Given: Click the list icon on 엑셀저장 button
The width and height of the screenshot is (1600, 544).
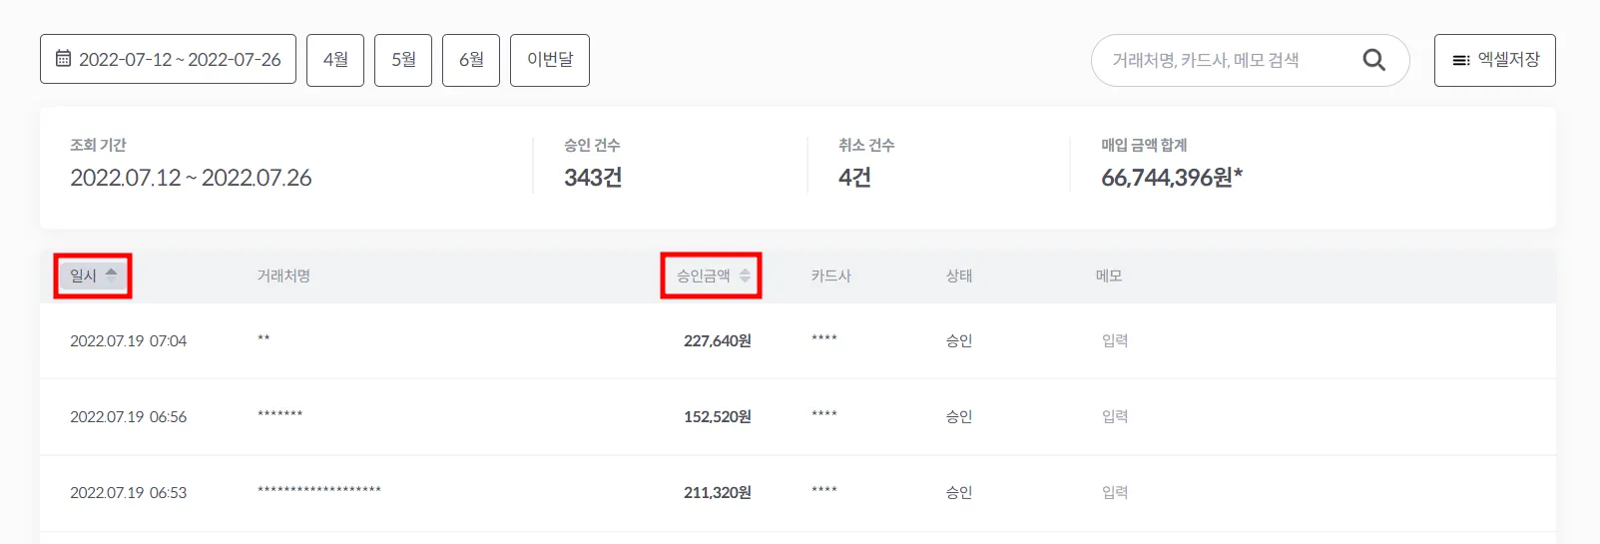Looking at the screenshot, I should coord(1460,60).
